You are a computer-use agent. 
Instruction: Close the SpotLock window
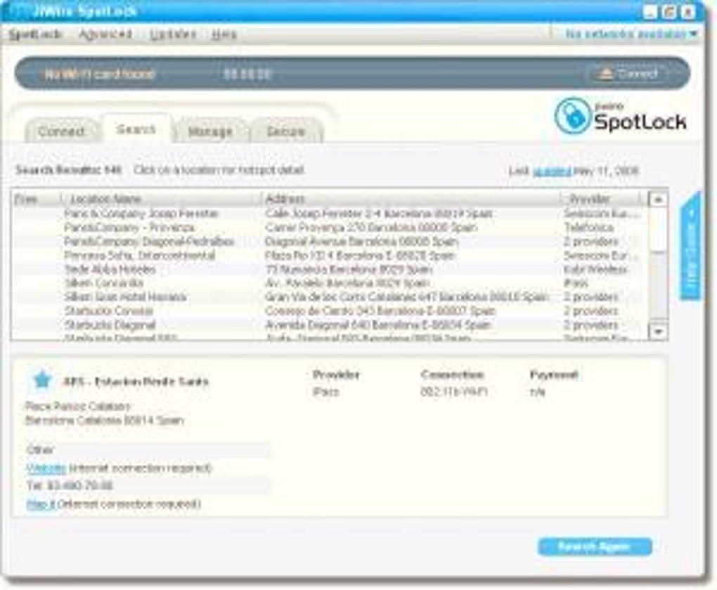point(688,11)
